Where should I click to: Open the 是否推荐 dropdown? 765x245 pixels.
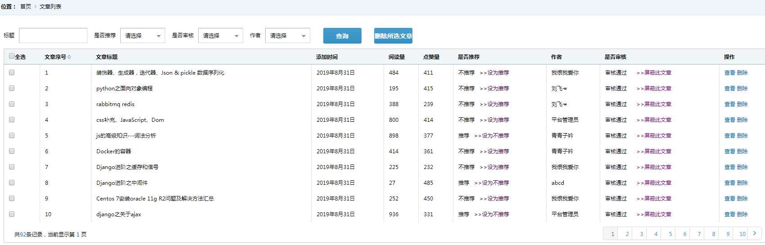(x=143, y=36)
